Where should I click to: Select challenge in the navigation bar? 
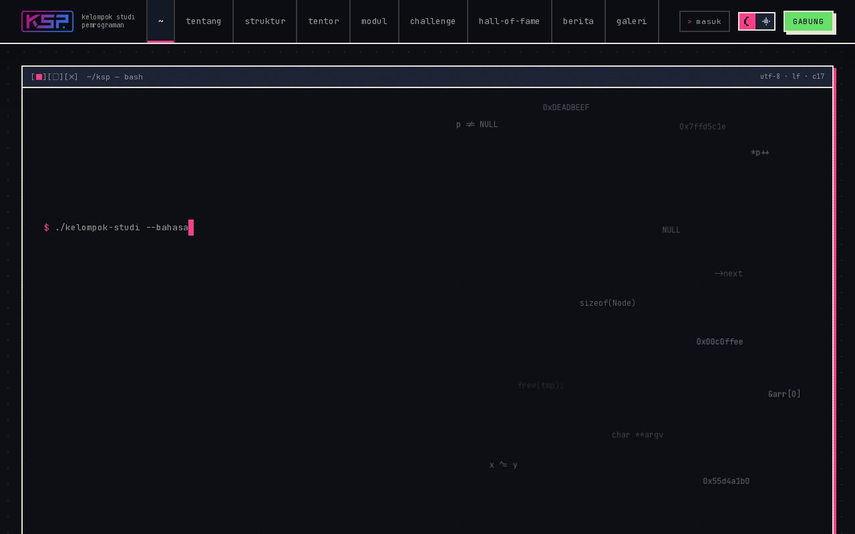click(x=433, y=21)
